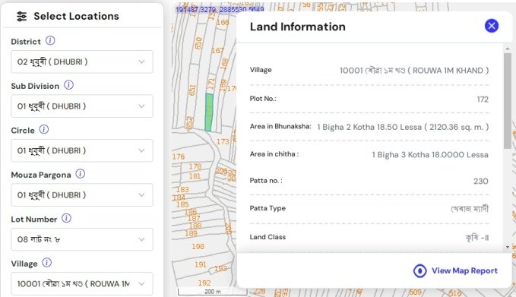The image size is (516, 297).
Task: Click the scrollbar down arrow in Land Information
Action: pyautogui.click(x=508, y=247)
